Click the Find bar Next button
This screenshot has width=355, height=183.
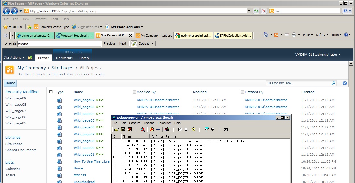pos(123,43)
